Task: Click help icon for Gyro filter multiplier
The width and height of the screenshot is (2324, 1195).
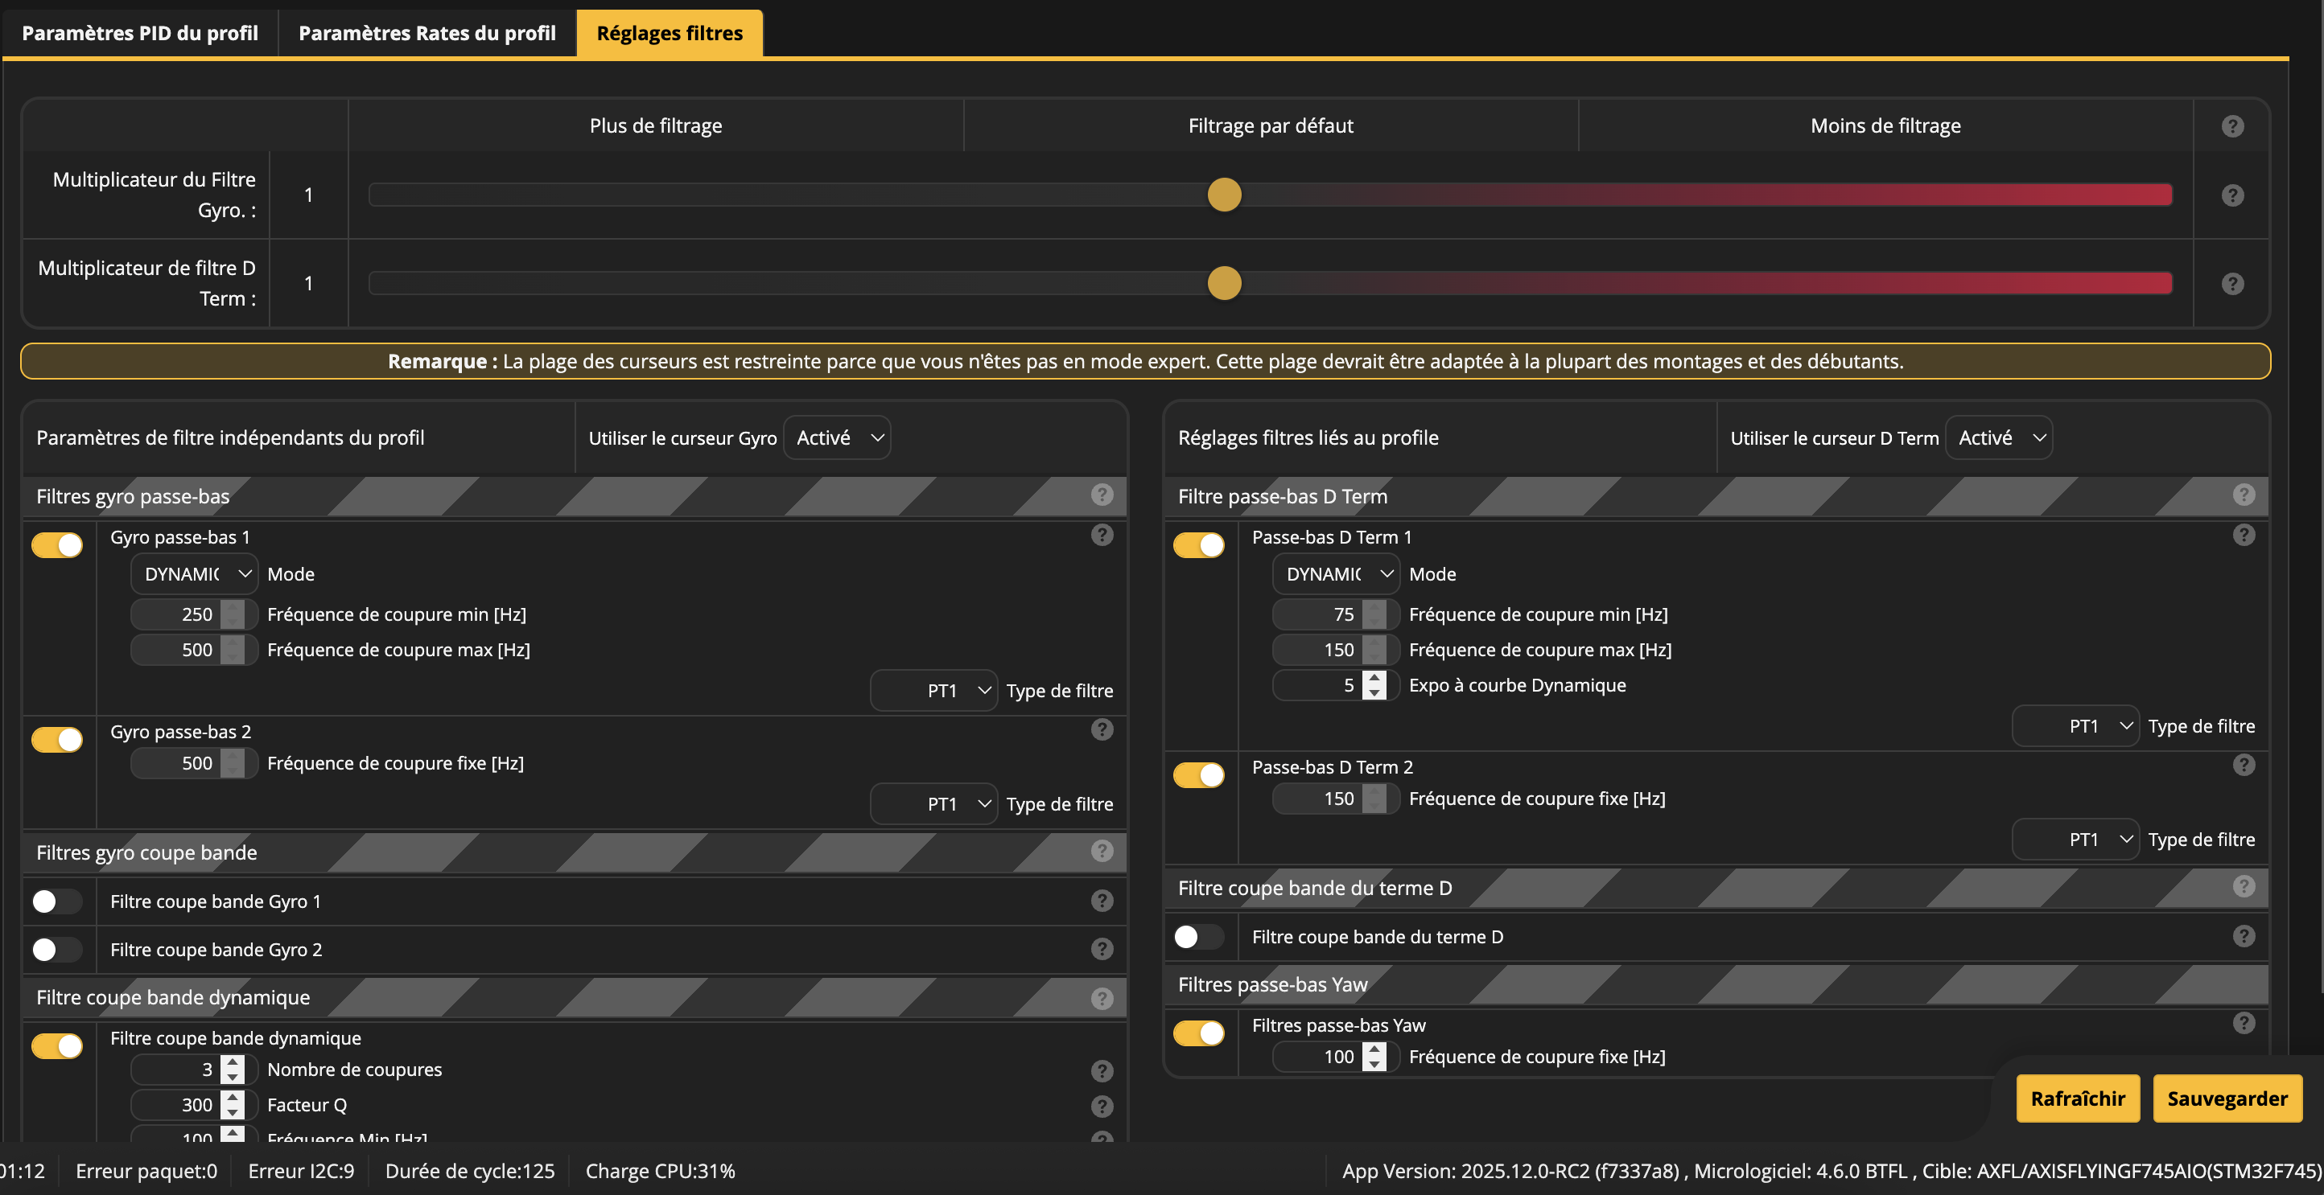Action: (2232, 195)
